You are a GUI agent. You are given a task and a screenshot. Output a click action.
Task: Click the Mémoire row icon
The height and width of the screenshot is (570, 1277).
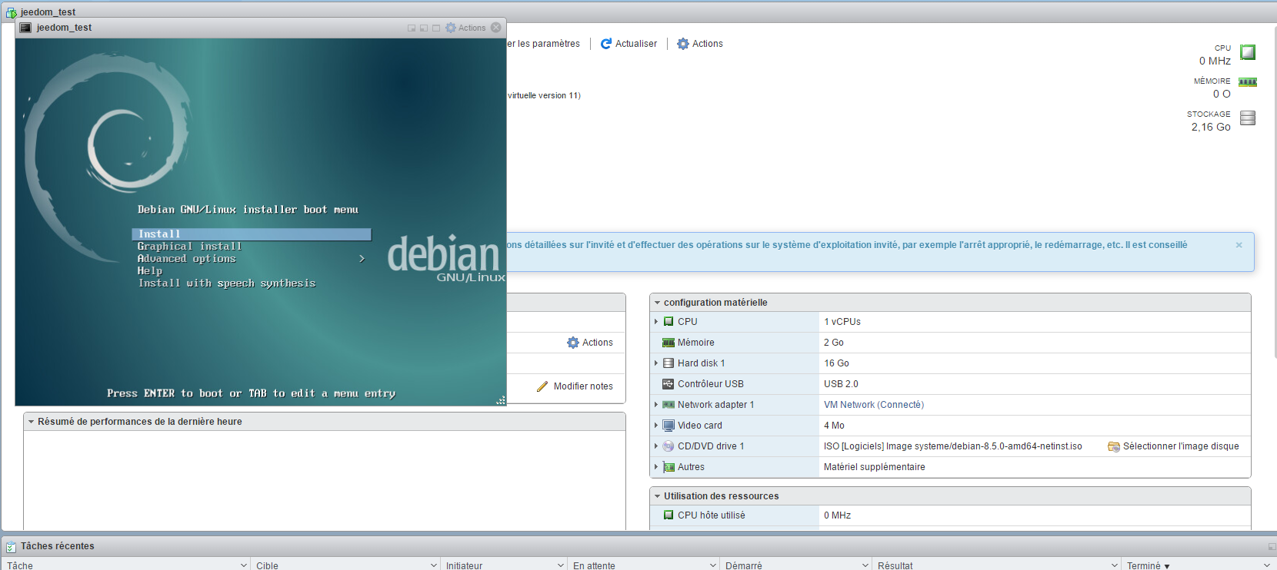(669, 343)
